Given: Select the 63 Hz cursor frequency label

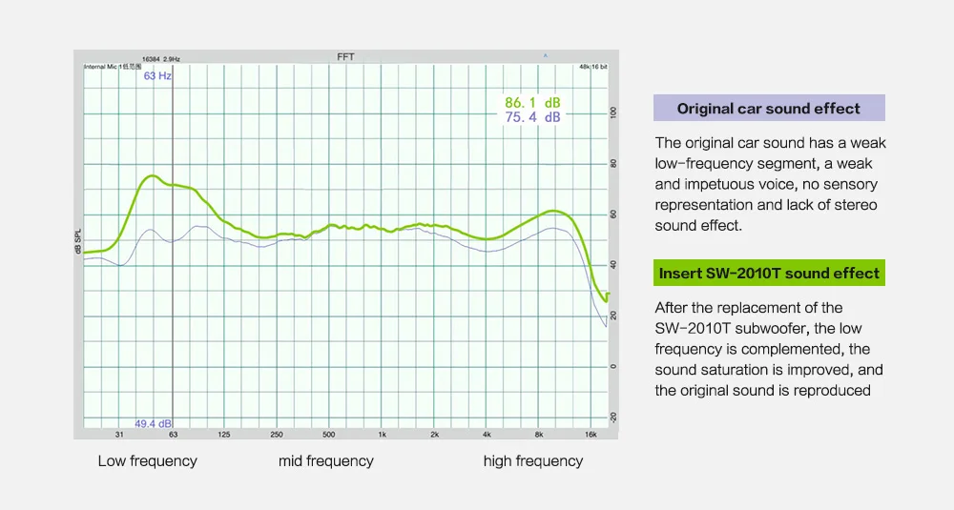Looking at the screenshot, I should (157, 76).
